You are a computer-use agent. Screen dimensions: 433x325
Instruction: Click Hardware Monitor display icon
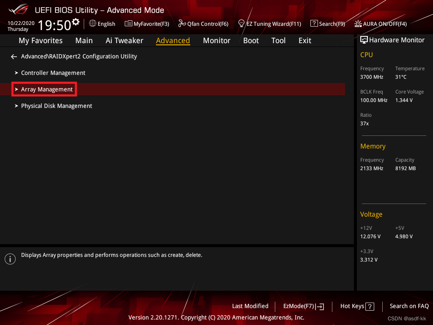pyautogui.click(x=364, y=40)
